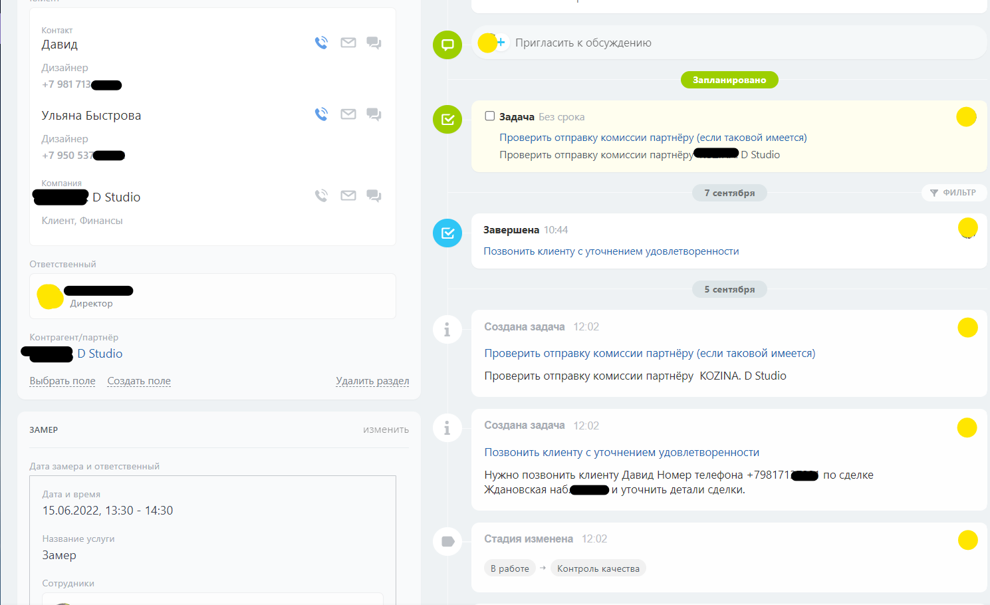Click Выбрать поле link

[62, 381]
